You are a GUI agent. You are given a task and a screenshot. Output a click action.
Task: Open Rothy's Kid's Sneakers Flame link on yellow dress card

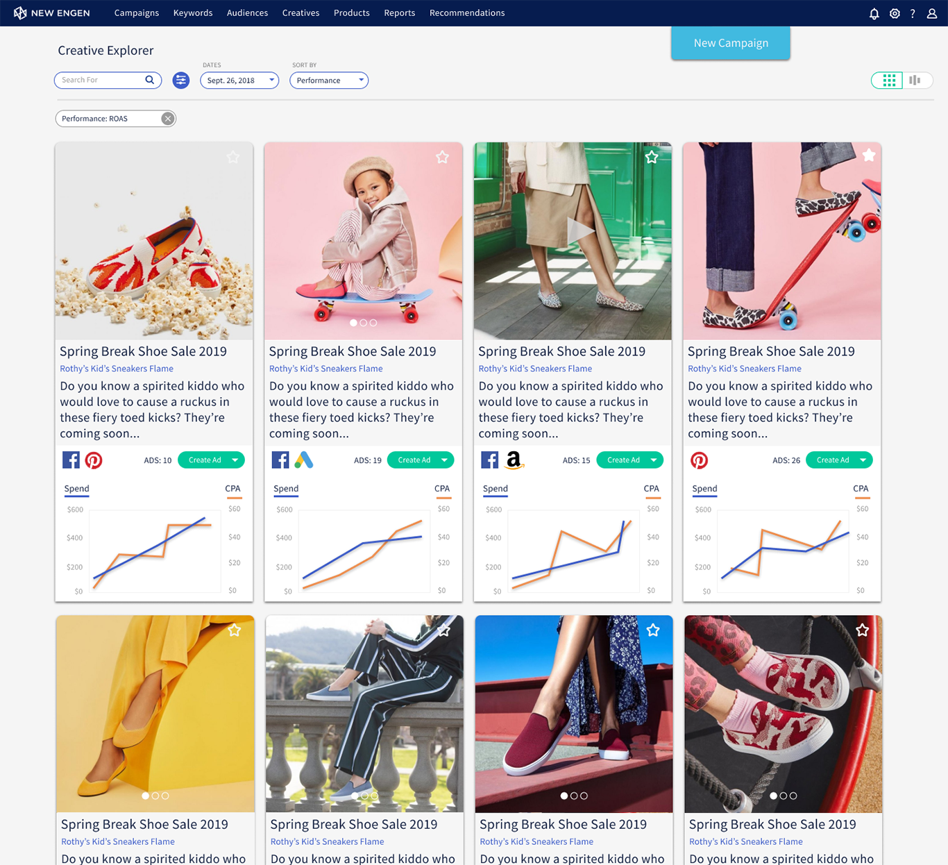(118, 841)
